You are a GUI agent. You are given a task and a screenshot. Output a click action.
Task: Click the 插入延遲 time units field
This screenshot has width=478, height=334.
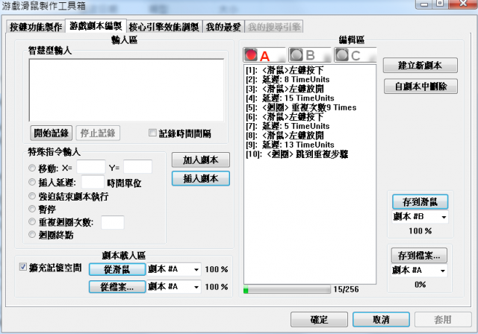pos(93,182)
